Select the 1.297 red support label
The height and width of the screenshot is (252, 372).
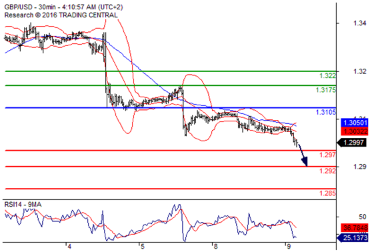[x=327, y=155]
